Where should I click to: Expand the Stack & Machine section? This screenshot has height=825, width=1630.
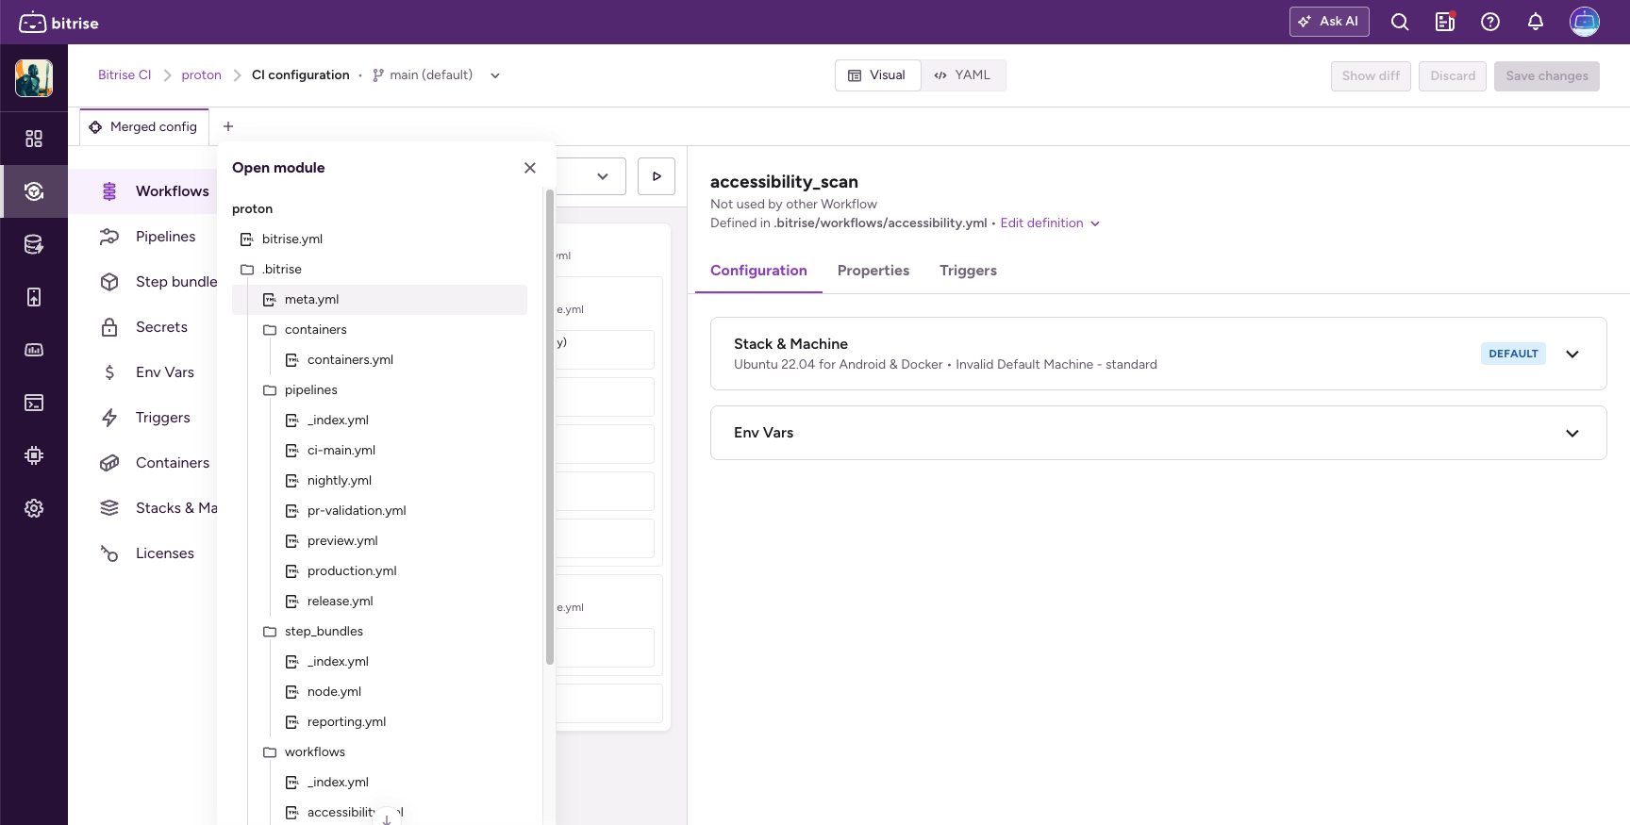click(x=1158, y=354)
